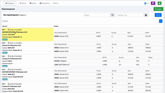Open the Продажа section

click(10, 3)
